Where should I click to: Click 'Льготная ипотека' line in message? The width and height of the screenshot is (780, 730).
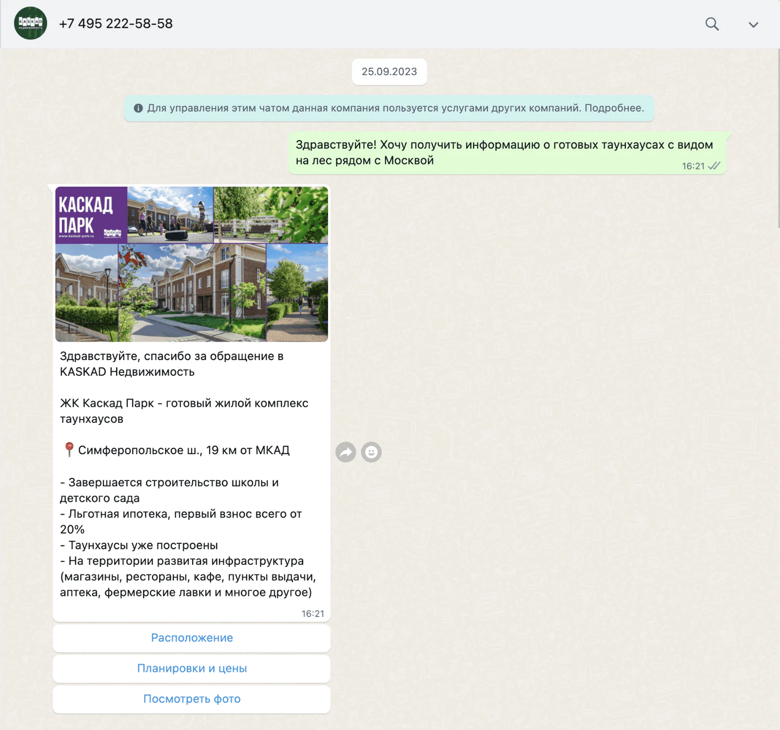tap(181, 521)
